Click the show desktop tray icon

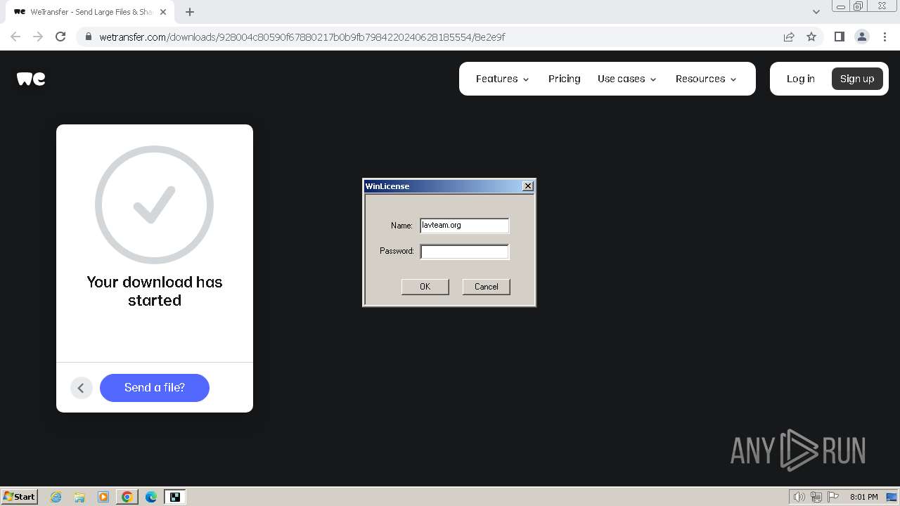pos(892,497)
